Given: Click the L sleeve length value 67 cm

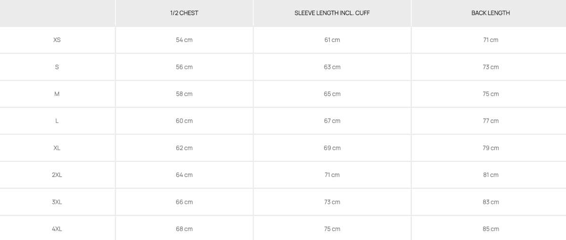Looking at the screenshot, I should pyautogui.click(x=332, y=121).
